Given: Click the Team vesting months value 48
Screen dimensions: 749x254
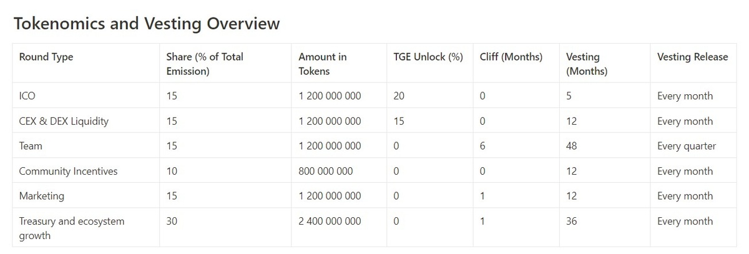Looking at the screenshot, I should tap(571, 146).
